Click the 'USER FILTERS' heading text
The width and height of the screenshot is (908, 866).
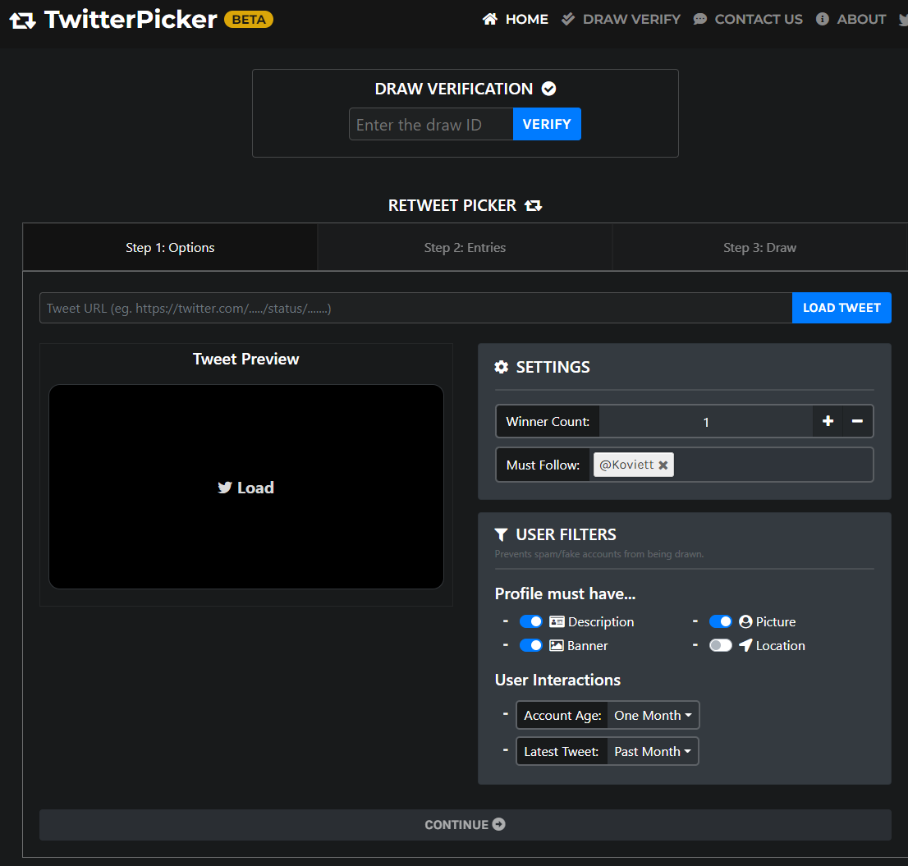(566, 534)
